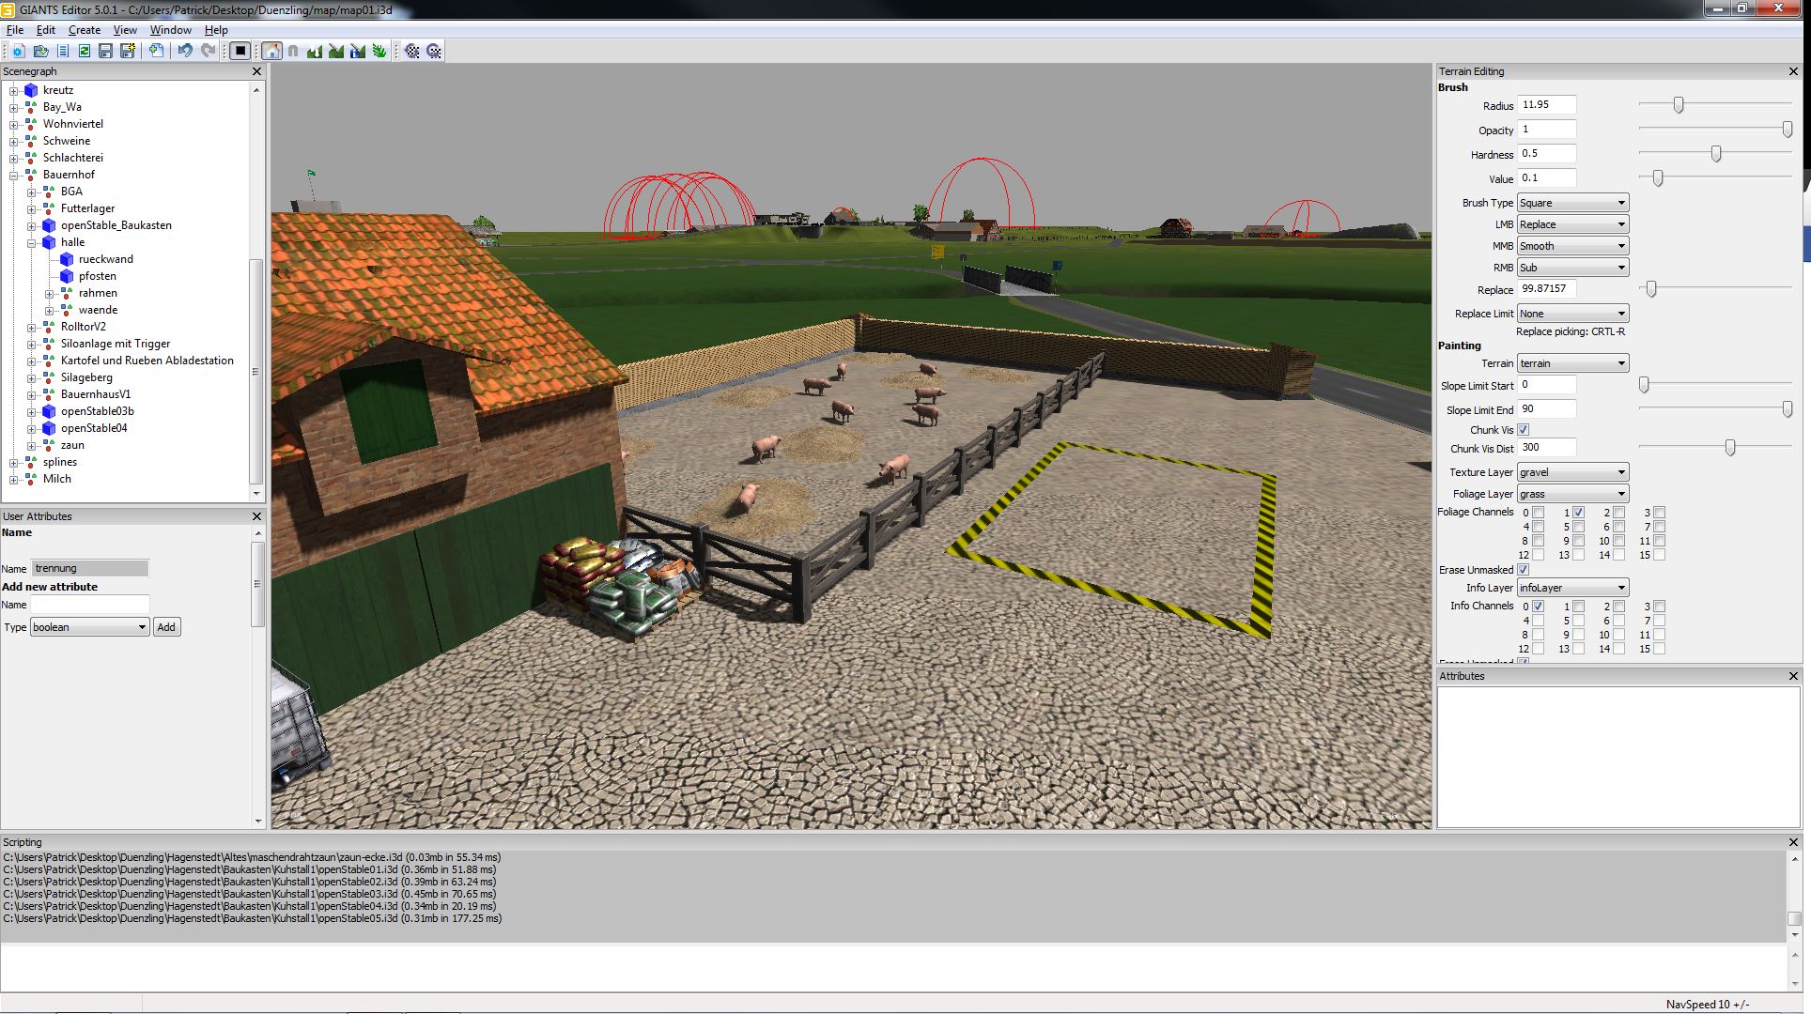This screenshot has width=1811, height=1014.
Task: Select Siloanlage mit Trigger in Scenegraph
Action: pos(116,344)
